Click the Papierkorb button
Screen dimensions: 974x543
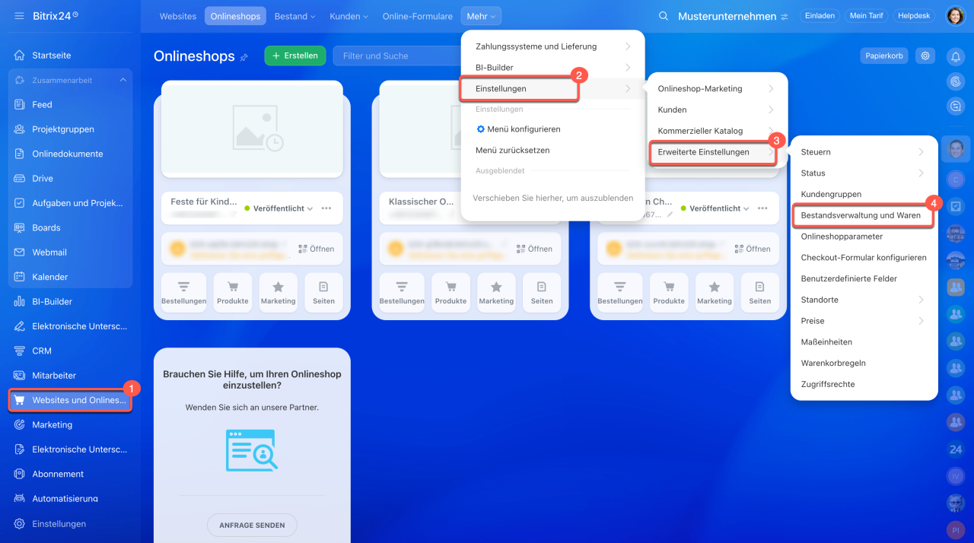(x=884, y=56)
